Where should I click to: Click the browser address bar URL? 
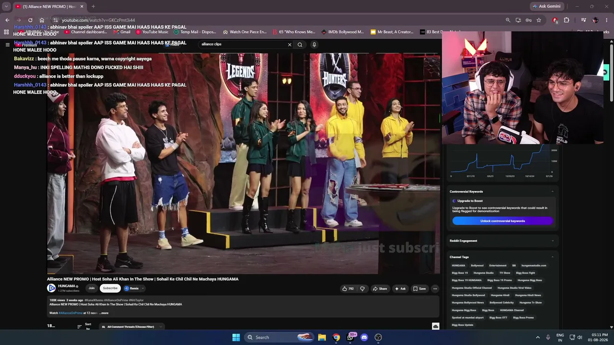pyautogui.click(x=98, y=20)
